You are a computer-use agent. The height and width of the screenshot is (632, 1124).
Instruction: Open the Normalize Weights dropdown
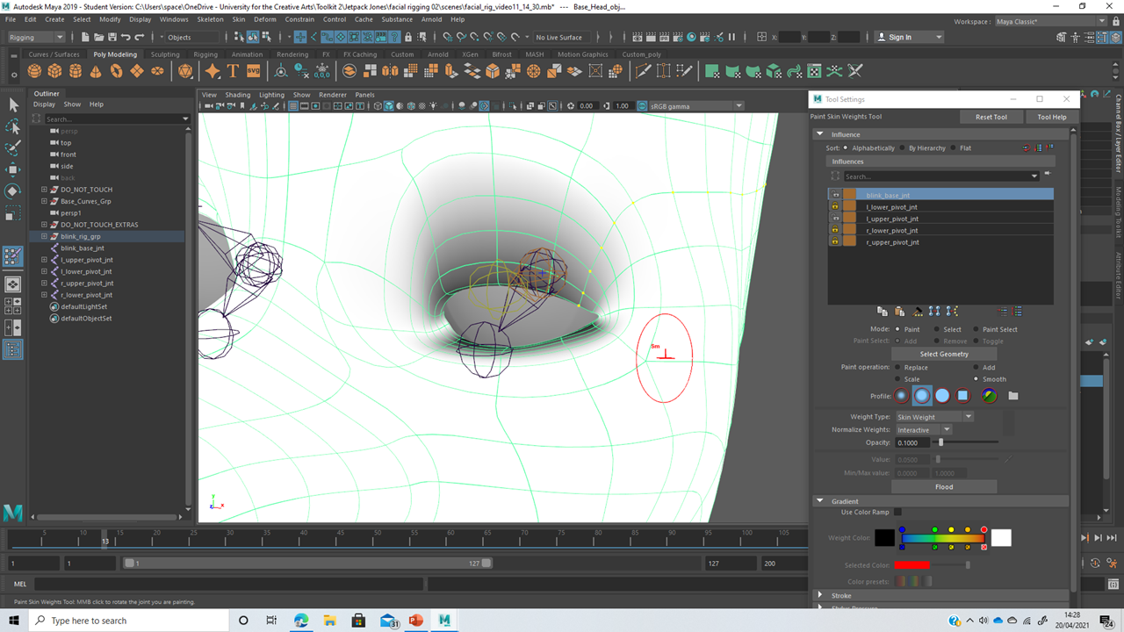924,430
